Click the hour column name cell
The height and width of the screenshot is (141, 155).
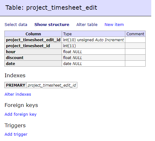pos(33,52)
